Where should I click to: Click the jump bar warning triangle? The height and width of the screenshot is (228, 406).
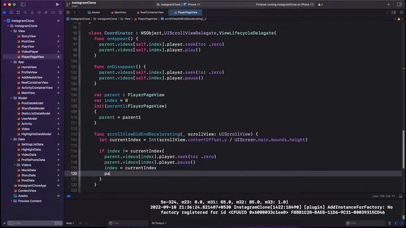(399, 19)
